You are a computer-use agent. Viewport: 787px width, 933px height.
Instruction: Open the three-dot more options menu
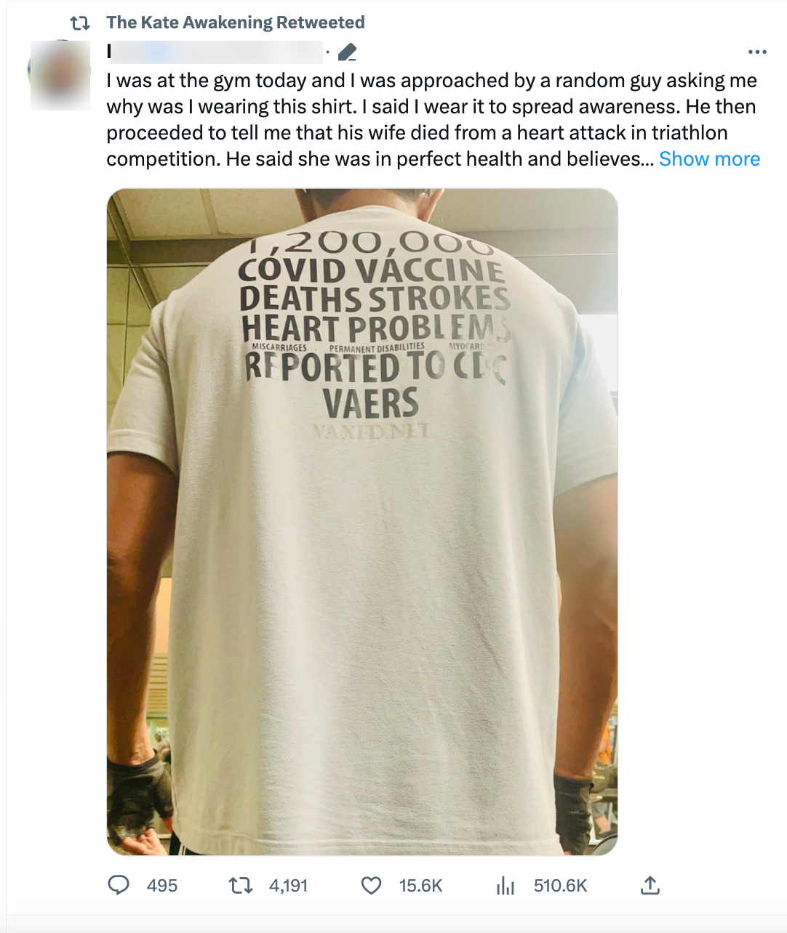coord(757,52)
